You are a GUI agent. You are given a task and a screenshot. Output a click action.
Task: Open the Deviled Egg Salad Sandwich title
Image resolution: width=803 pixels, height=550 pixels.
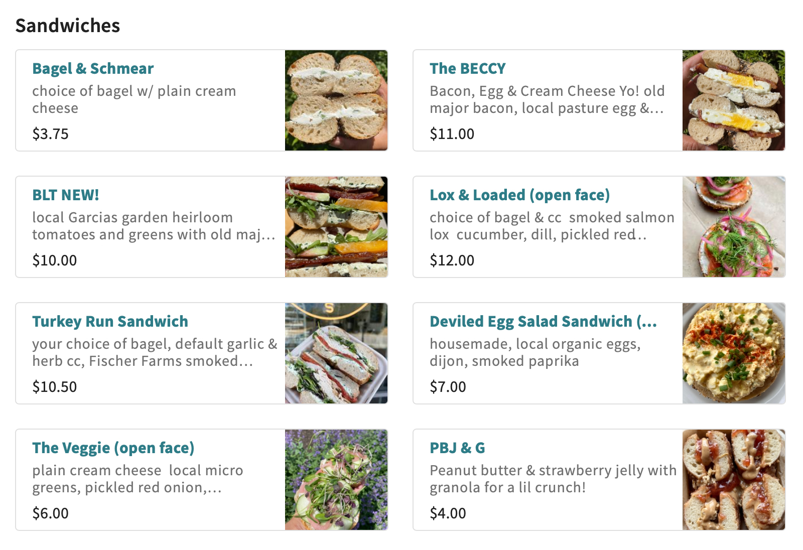click(x=543, y=321)
